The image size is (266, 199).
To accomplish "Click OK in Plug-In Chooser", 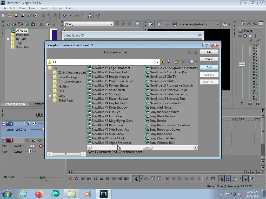I will click(209, 52).
